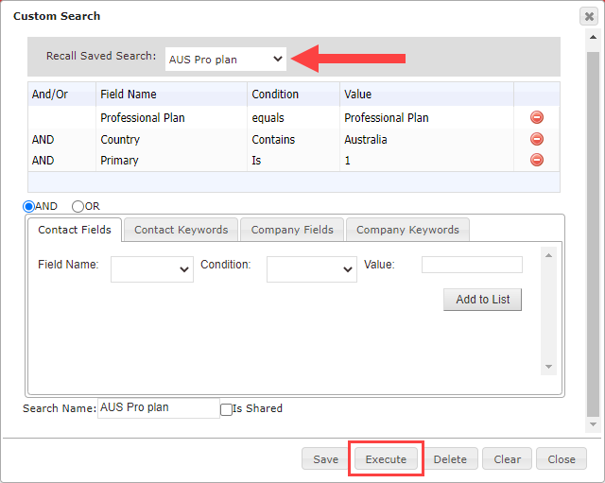This screenshot has width=605, height=483.
Task: Click the dialog vertical scrollbar thumb
Action: 593,234
